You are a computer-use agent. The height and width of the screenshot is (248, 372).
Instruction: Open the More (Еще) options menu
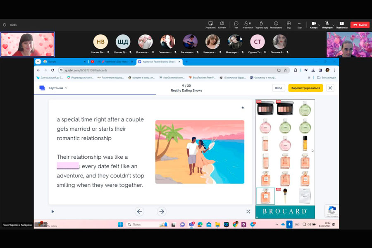(300, 24)
